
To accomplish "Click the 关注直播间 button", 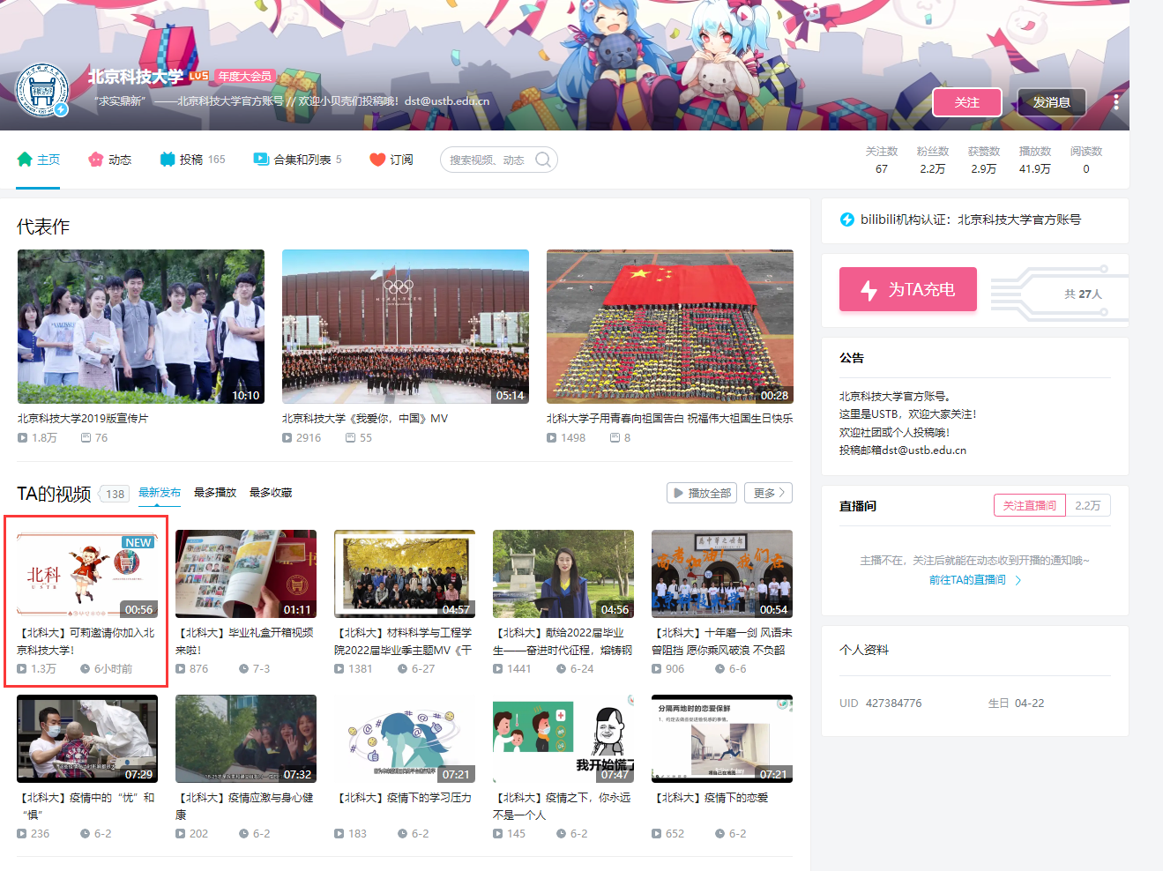I will (1030, 505).
